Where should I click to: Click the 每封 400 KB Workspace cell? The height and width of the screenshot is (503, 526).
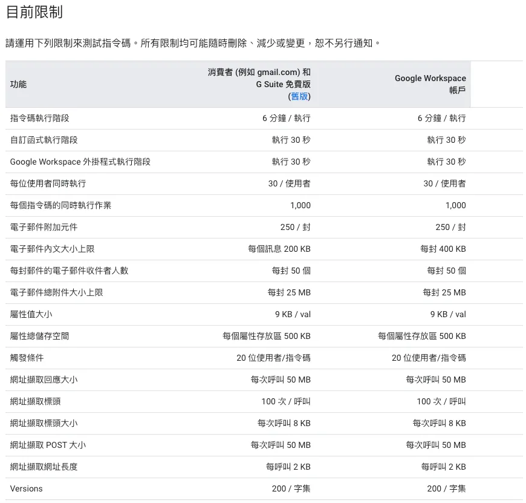pyautogui.click(x=443, y=249)
